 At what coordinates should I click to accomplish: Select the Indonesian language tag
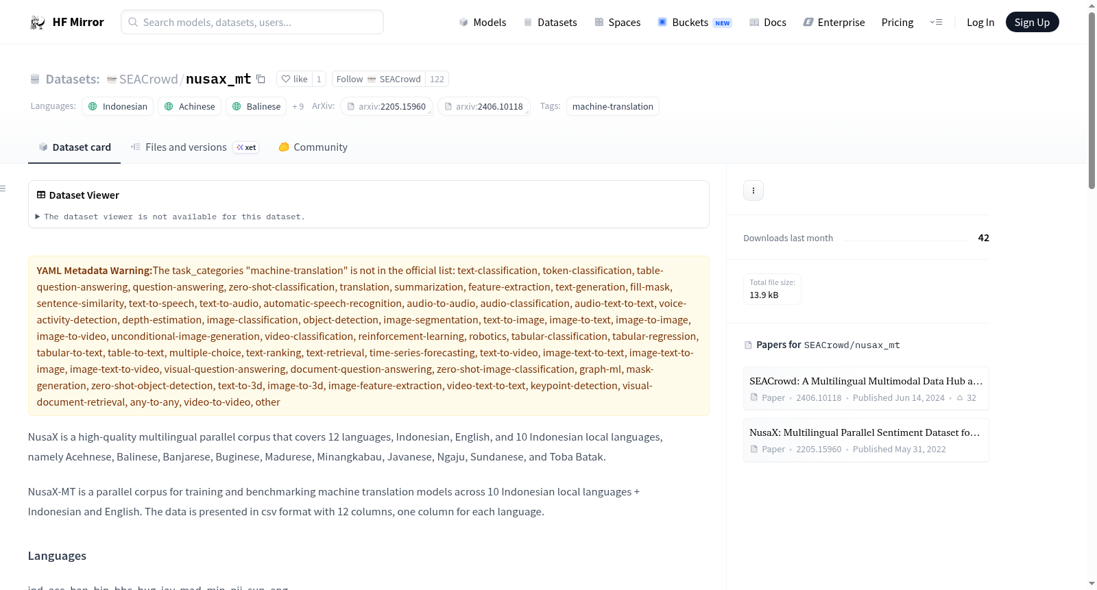pos(117,106)
